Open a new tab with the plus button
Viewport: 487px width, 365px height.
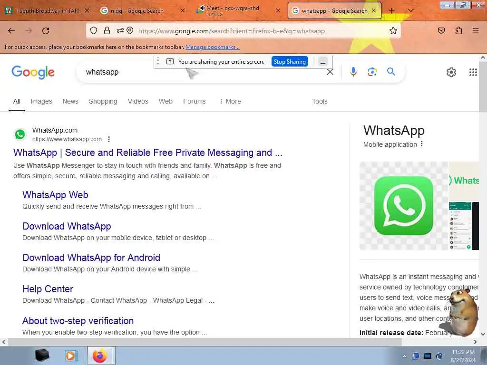[392, 10]
